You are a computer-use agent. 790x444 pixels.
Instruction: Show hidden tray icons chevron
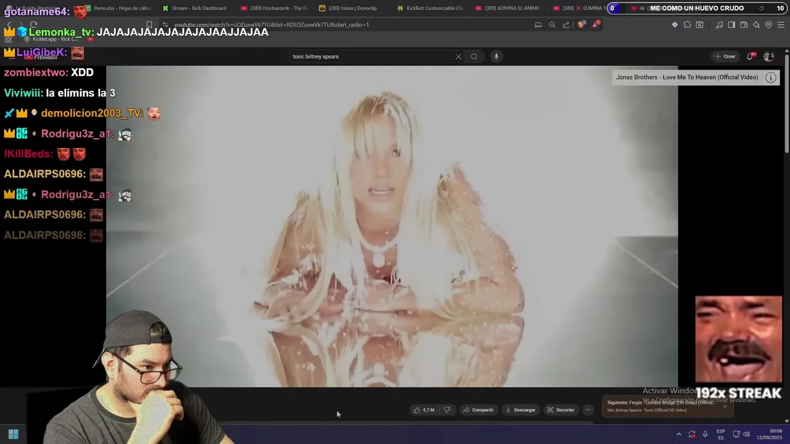pos(679,434)
